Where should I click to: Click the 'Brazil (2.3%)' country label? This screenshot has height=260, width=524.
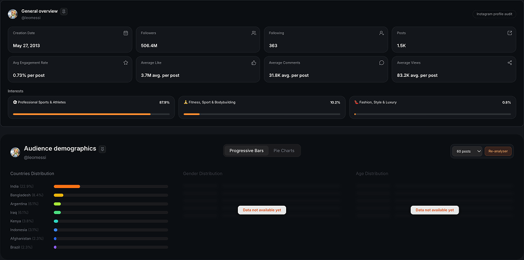pos(21,247)
